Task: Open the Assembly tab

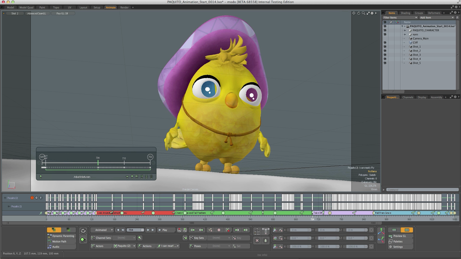Action: (436, 97)
